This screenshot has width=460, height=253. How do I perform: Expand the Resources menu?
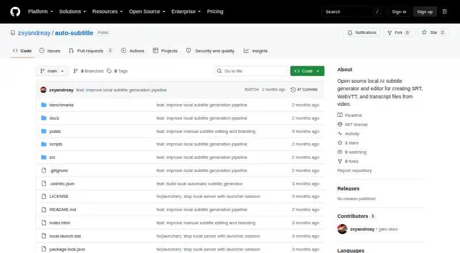pos(108,11)
